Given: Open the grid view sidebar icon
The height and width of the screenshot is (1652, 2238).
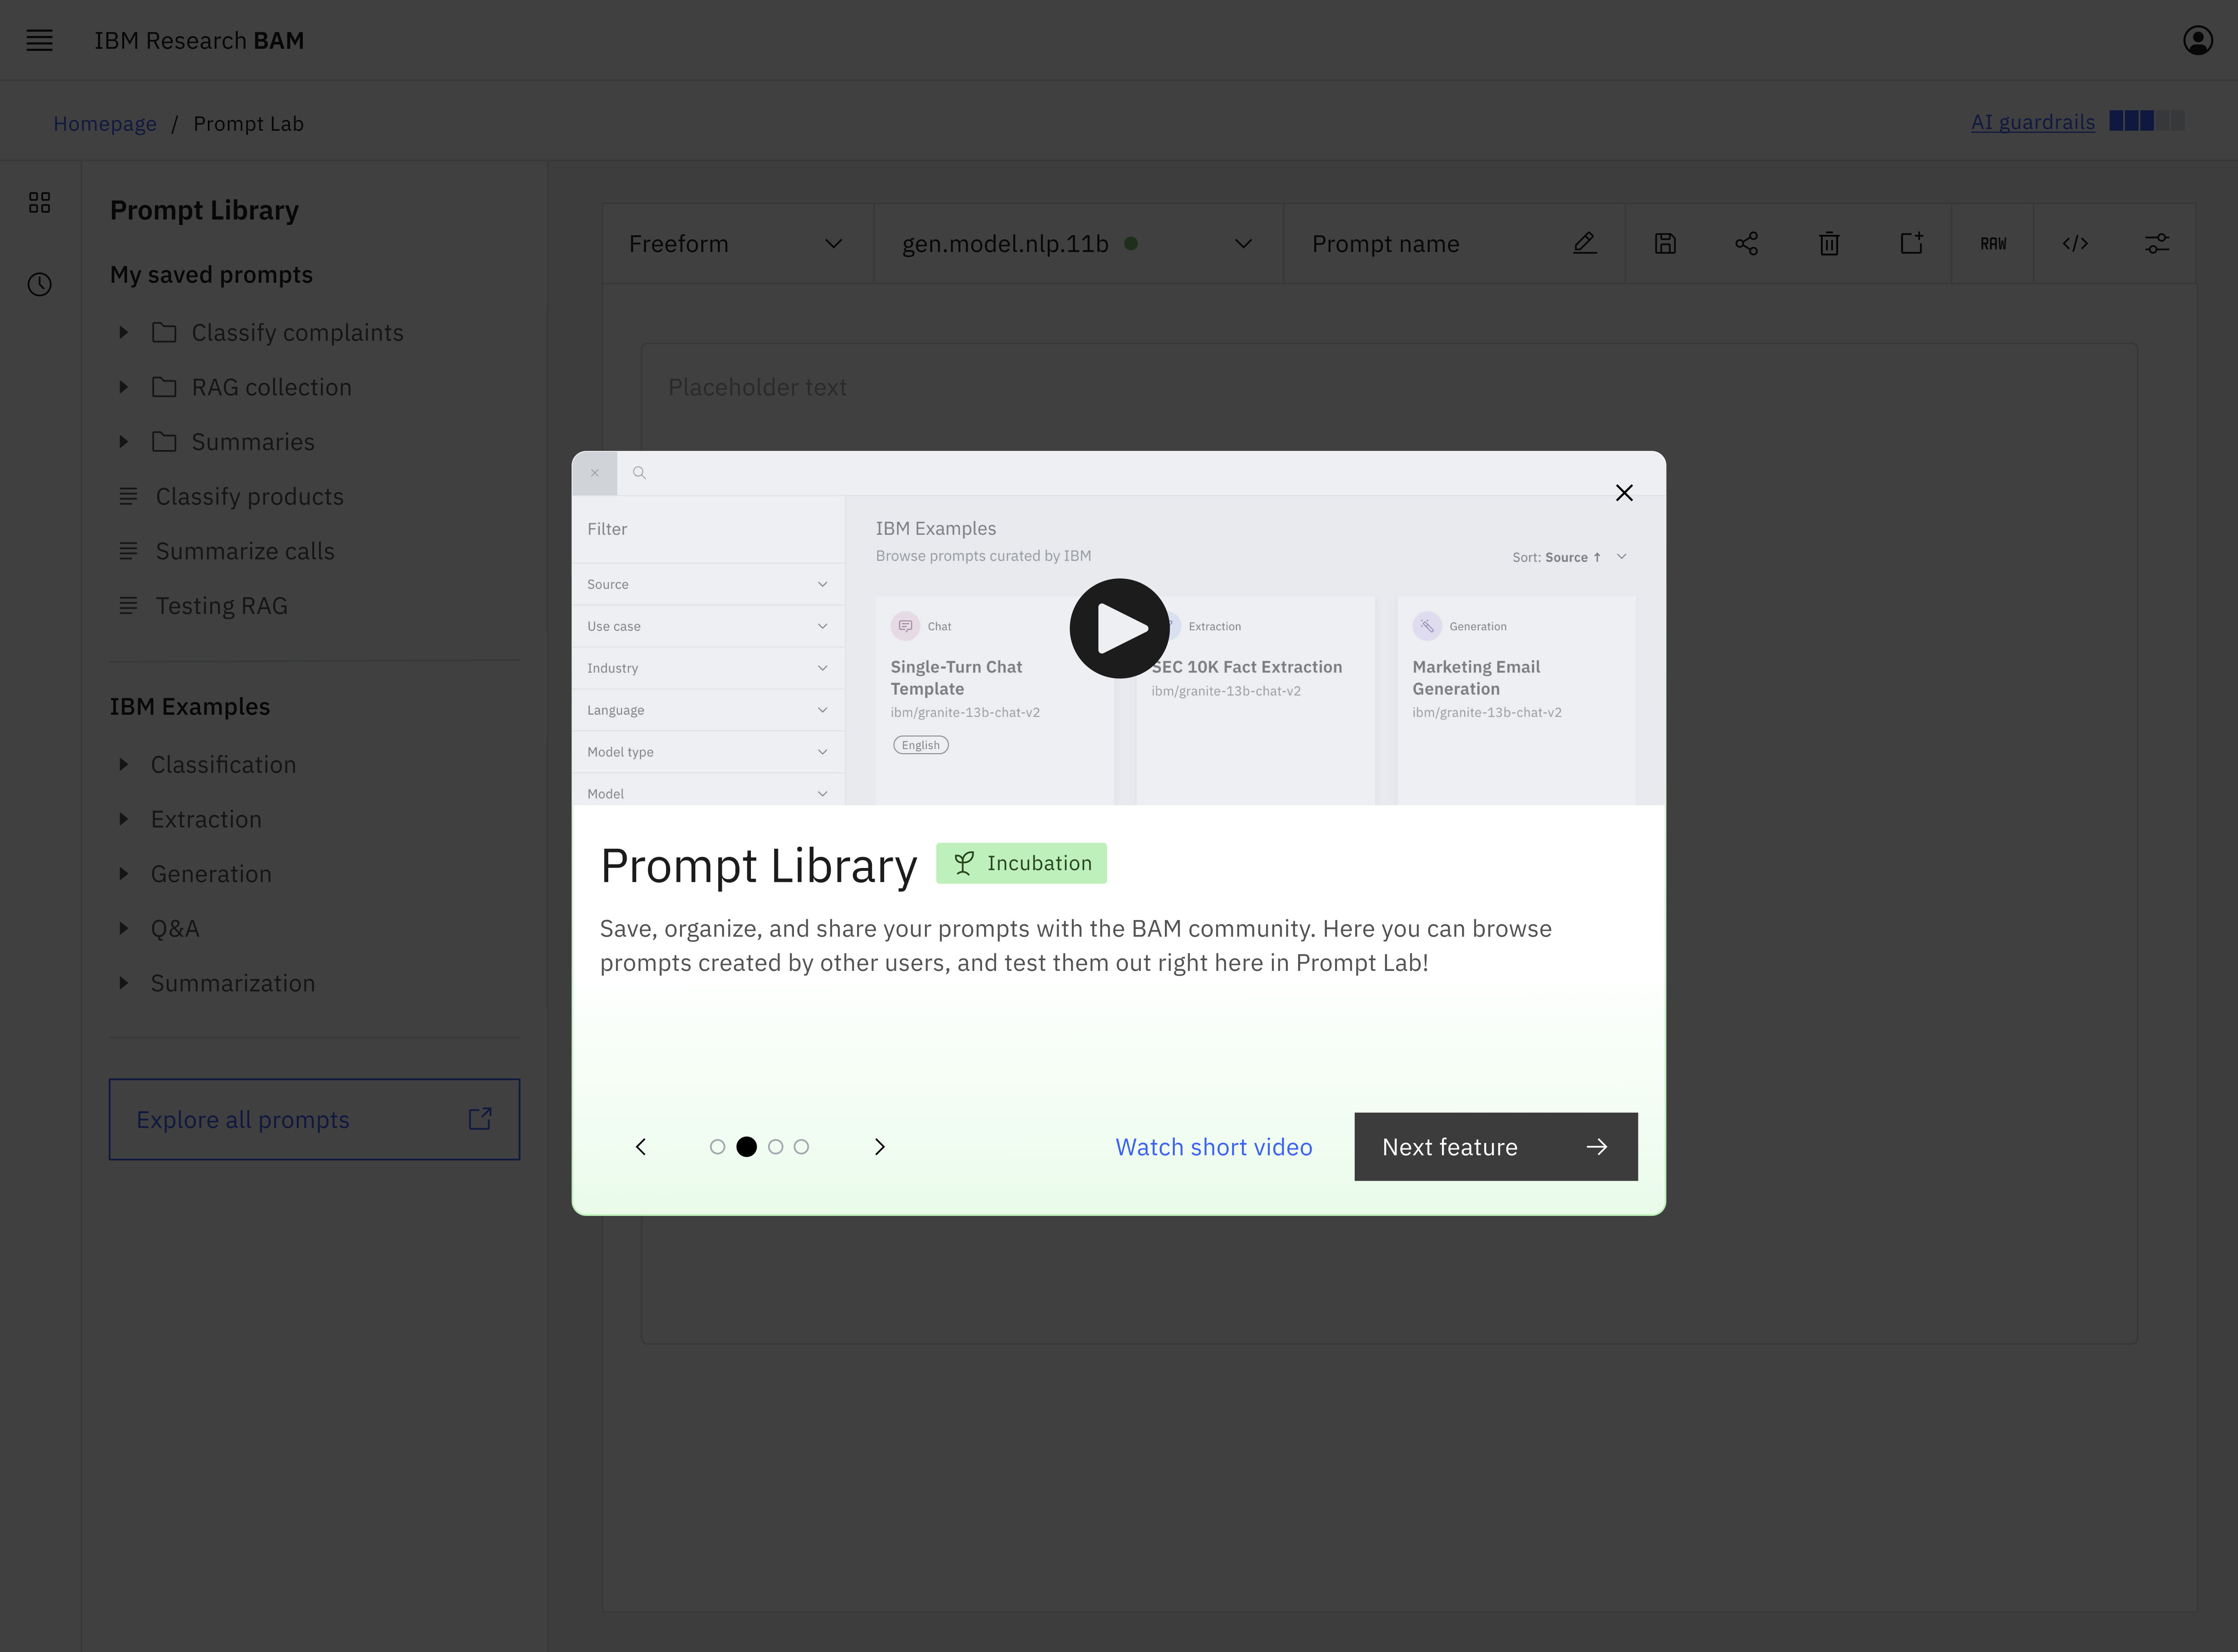Looking at the screenshot, I should [40, 202].
